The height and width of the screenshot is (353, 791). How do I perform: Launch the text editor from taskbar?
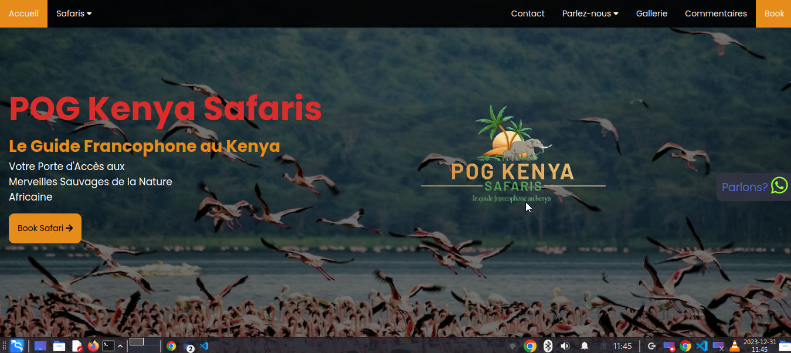pyautogui.click(x=77, y=346)
